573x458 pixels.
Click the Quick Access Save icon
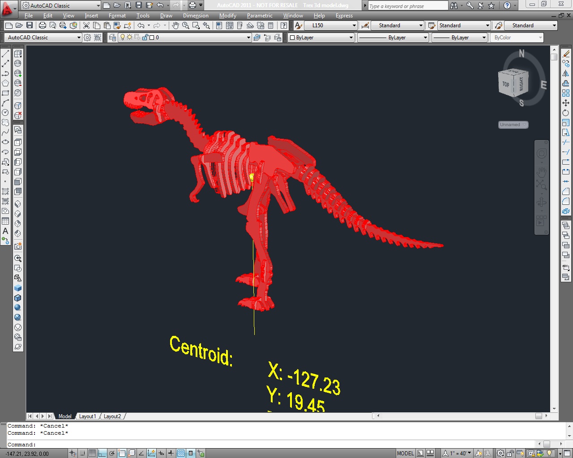coord(139,5)
